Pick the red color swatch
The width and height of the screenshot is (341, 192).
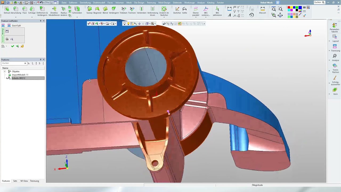click(x=289, y=7)
